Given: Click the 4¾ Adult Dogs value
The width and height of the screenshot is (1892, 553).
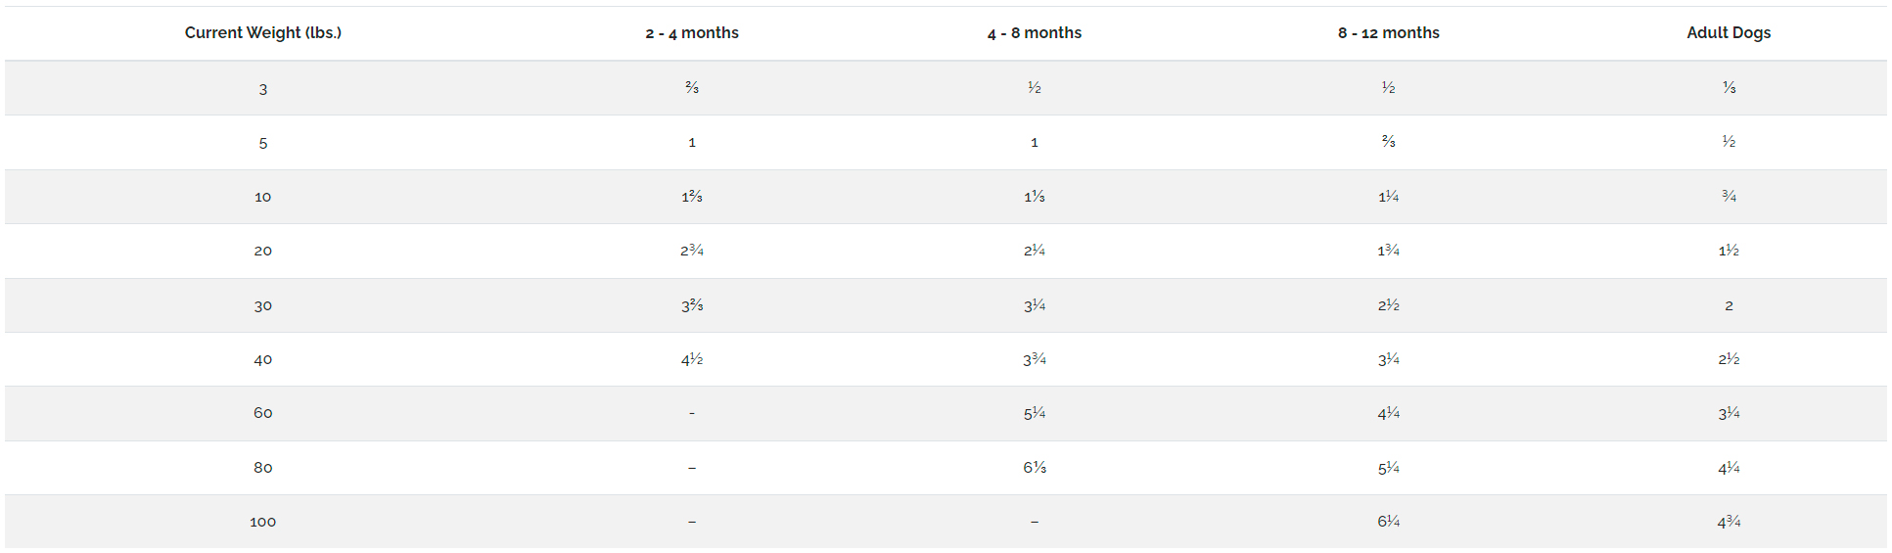Looking at the screenshot, I should 1729,522.
